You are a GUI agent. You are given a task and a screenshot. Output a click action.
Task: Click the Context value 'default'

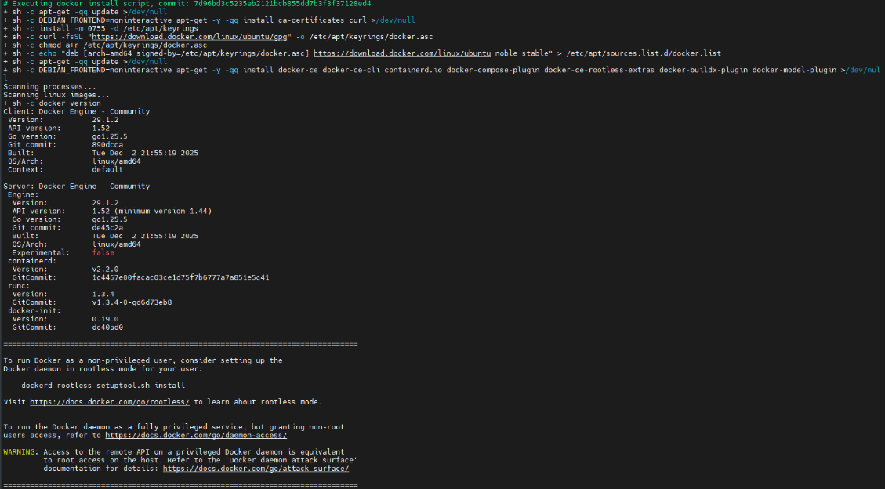pyautogui.click(x=107, y=170)
